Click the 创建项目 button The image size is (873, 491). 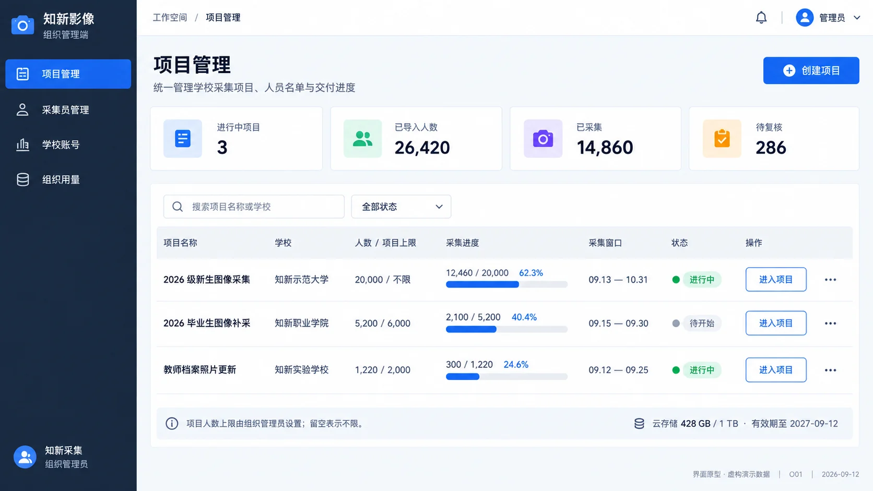coord(811,70)
